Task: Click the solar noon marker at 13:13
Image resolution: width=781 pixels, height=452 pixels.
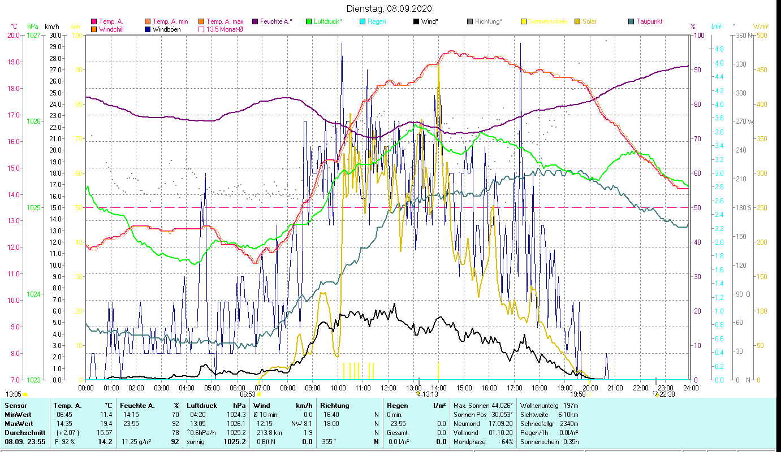Action: (x=419, y=394)
